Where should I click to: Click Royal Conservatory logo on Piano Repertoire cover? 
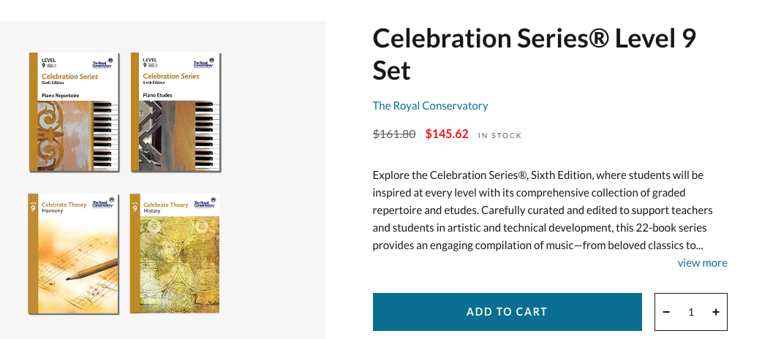click(104, 61)
